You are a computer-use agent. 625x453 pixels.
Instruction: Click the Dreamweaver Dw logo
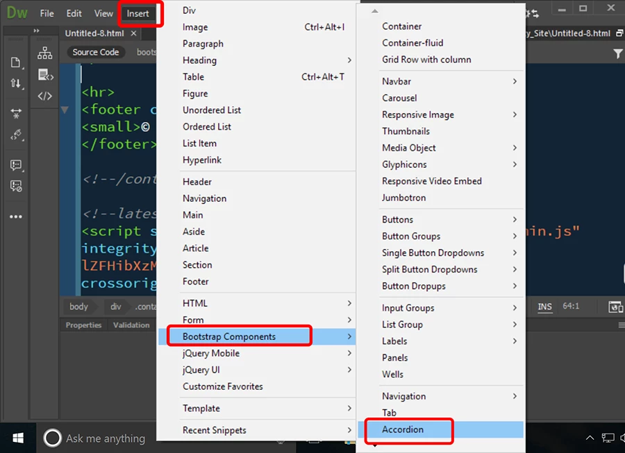coord(17,12)
